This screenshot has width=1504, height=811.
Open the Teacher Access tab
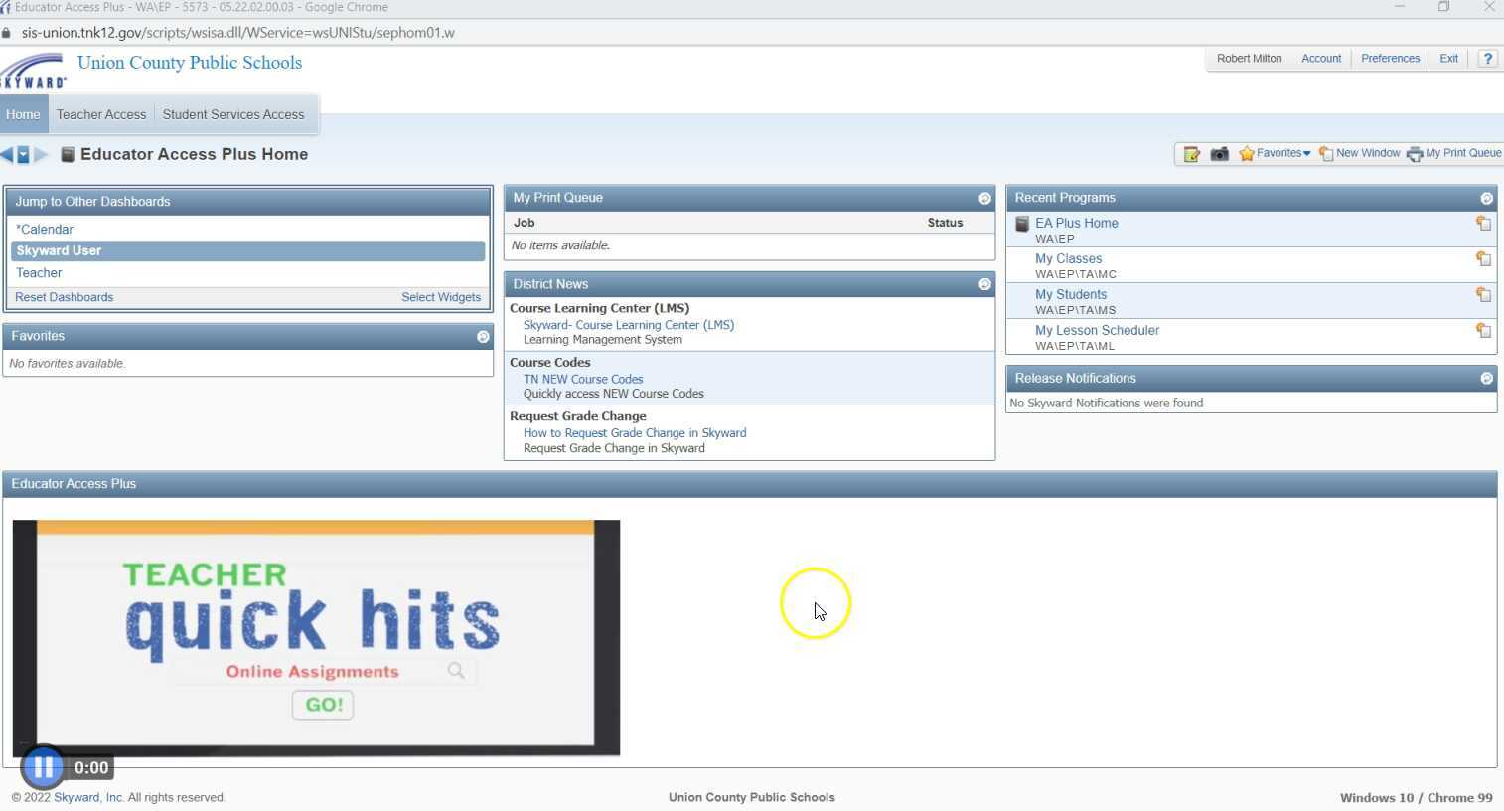coord(101,115)
